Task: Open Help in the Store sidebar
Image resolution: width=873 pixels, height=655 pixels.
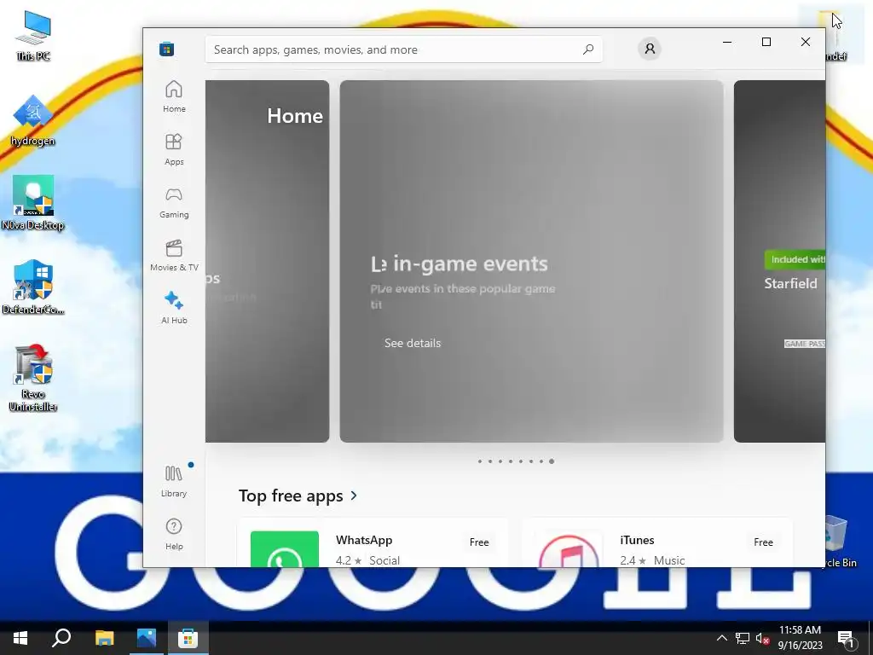Action: [174, 534]
